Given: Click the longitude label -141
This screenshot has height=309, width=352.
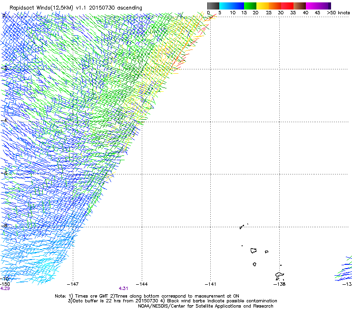Looking at the screenshot, I should pos(211,284).
